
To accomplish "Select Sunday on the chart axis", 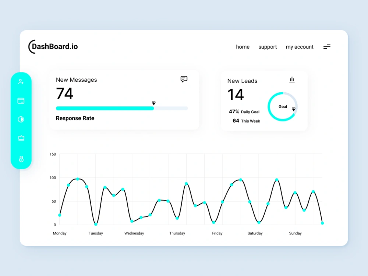I will [295, 233].
